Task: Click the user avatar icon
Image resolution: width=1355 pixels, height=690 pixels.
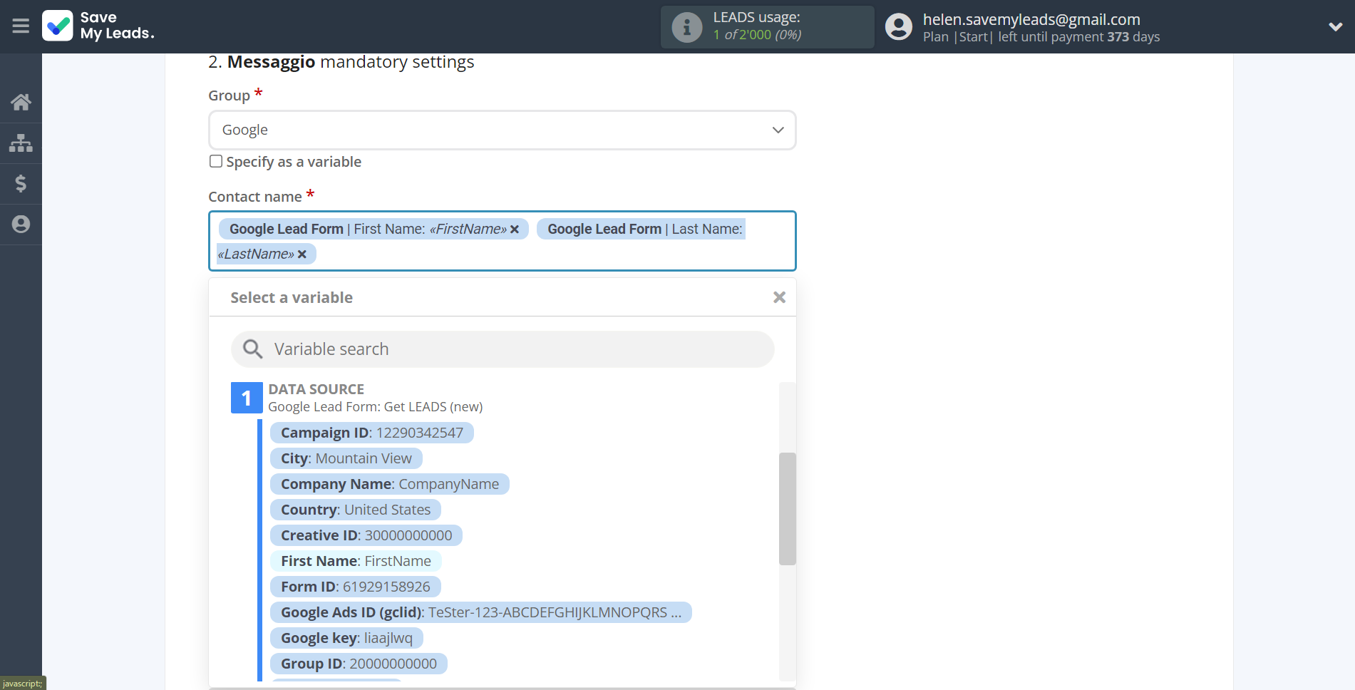Action: [x=899, y=27]
